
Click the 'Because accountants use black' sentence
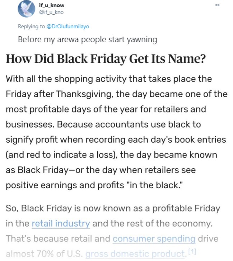[x=129, y=124]
